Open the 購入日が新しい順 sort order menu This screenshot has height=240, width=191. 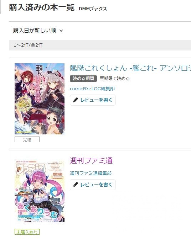click(38, 31)
